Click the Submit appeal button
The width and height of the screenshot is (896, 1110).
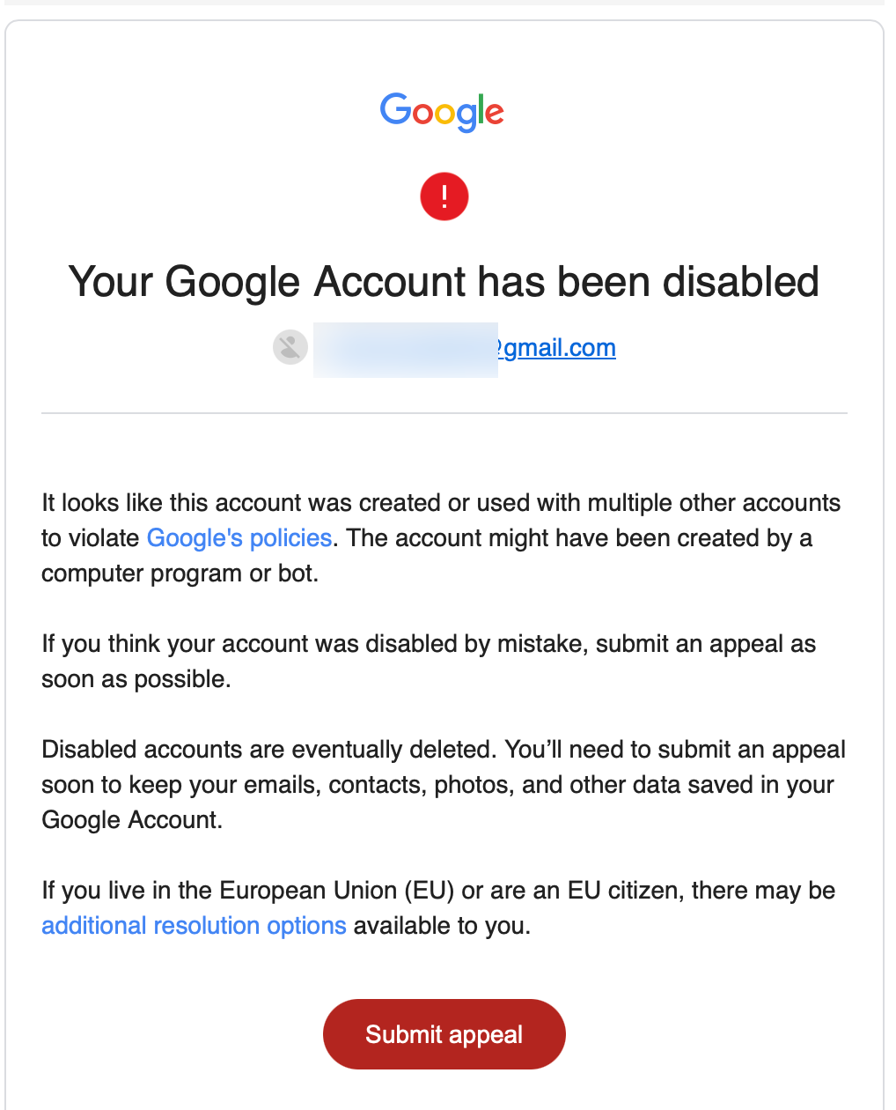444,1034
